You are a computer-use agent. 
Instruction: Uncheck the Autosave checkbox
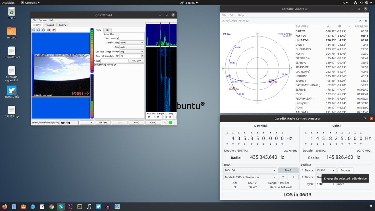pos(118,38)
